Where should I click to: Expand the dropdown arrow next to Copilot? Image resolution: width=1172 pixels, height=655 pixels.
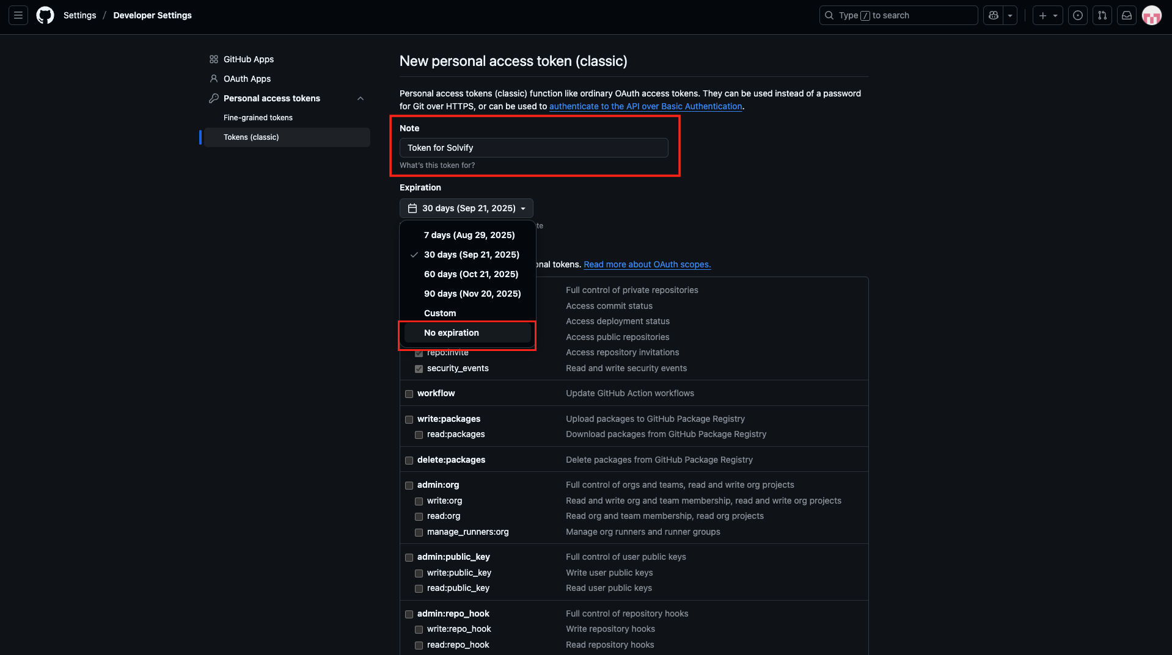pos(1010,15)
